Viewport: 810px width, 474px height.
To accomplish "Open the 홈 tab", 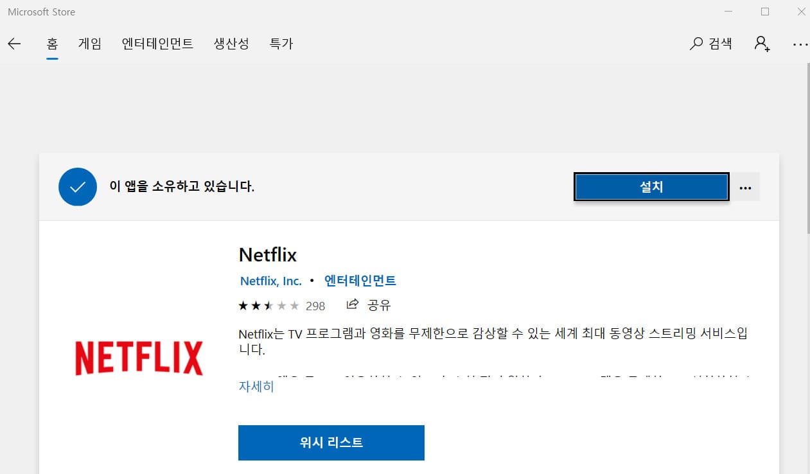I will [52, 44].
